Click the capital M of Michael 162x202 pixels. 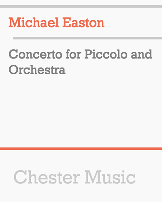[14, 23]
